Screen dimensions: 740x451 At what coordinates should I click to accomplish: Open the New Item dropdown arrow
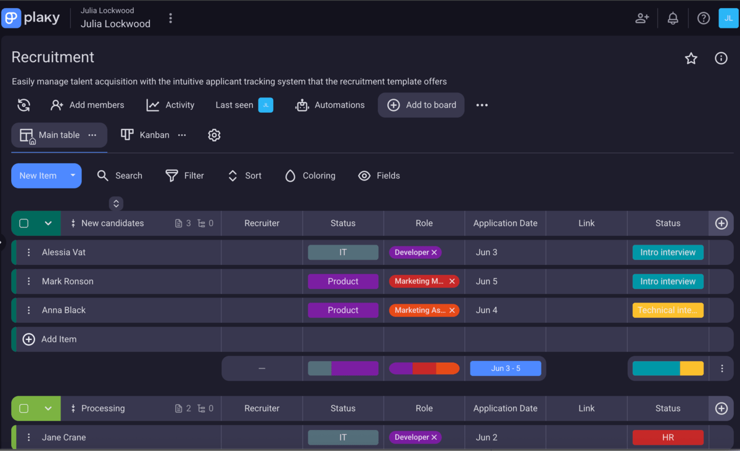73,176
